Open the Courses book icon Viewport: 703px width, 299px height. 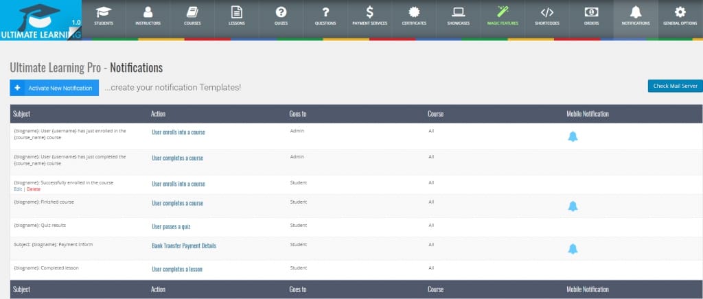(192, 12)
